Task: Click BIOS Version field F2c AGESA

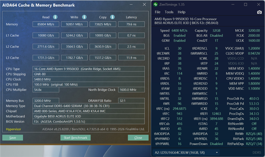Action: coord(88,122)
